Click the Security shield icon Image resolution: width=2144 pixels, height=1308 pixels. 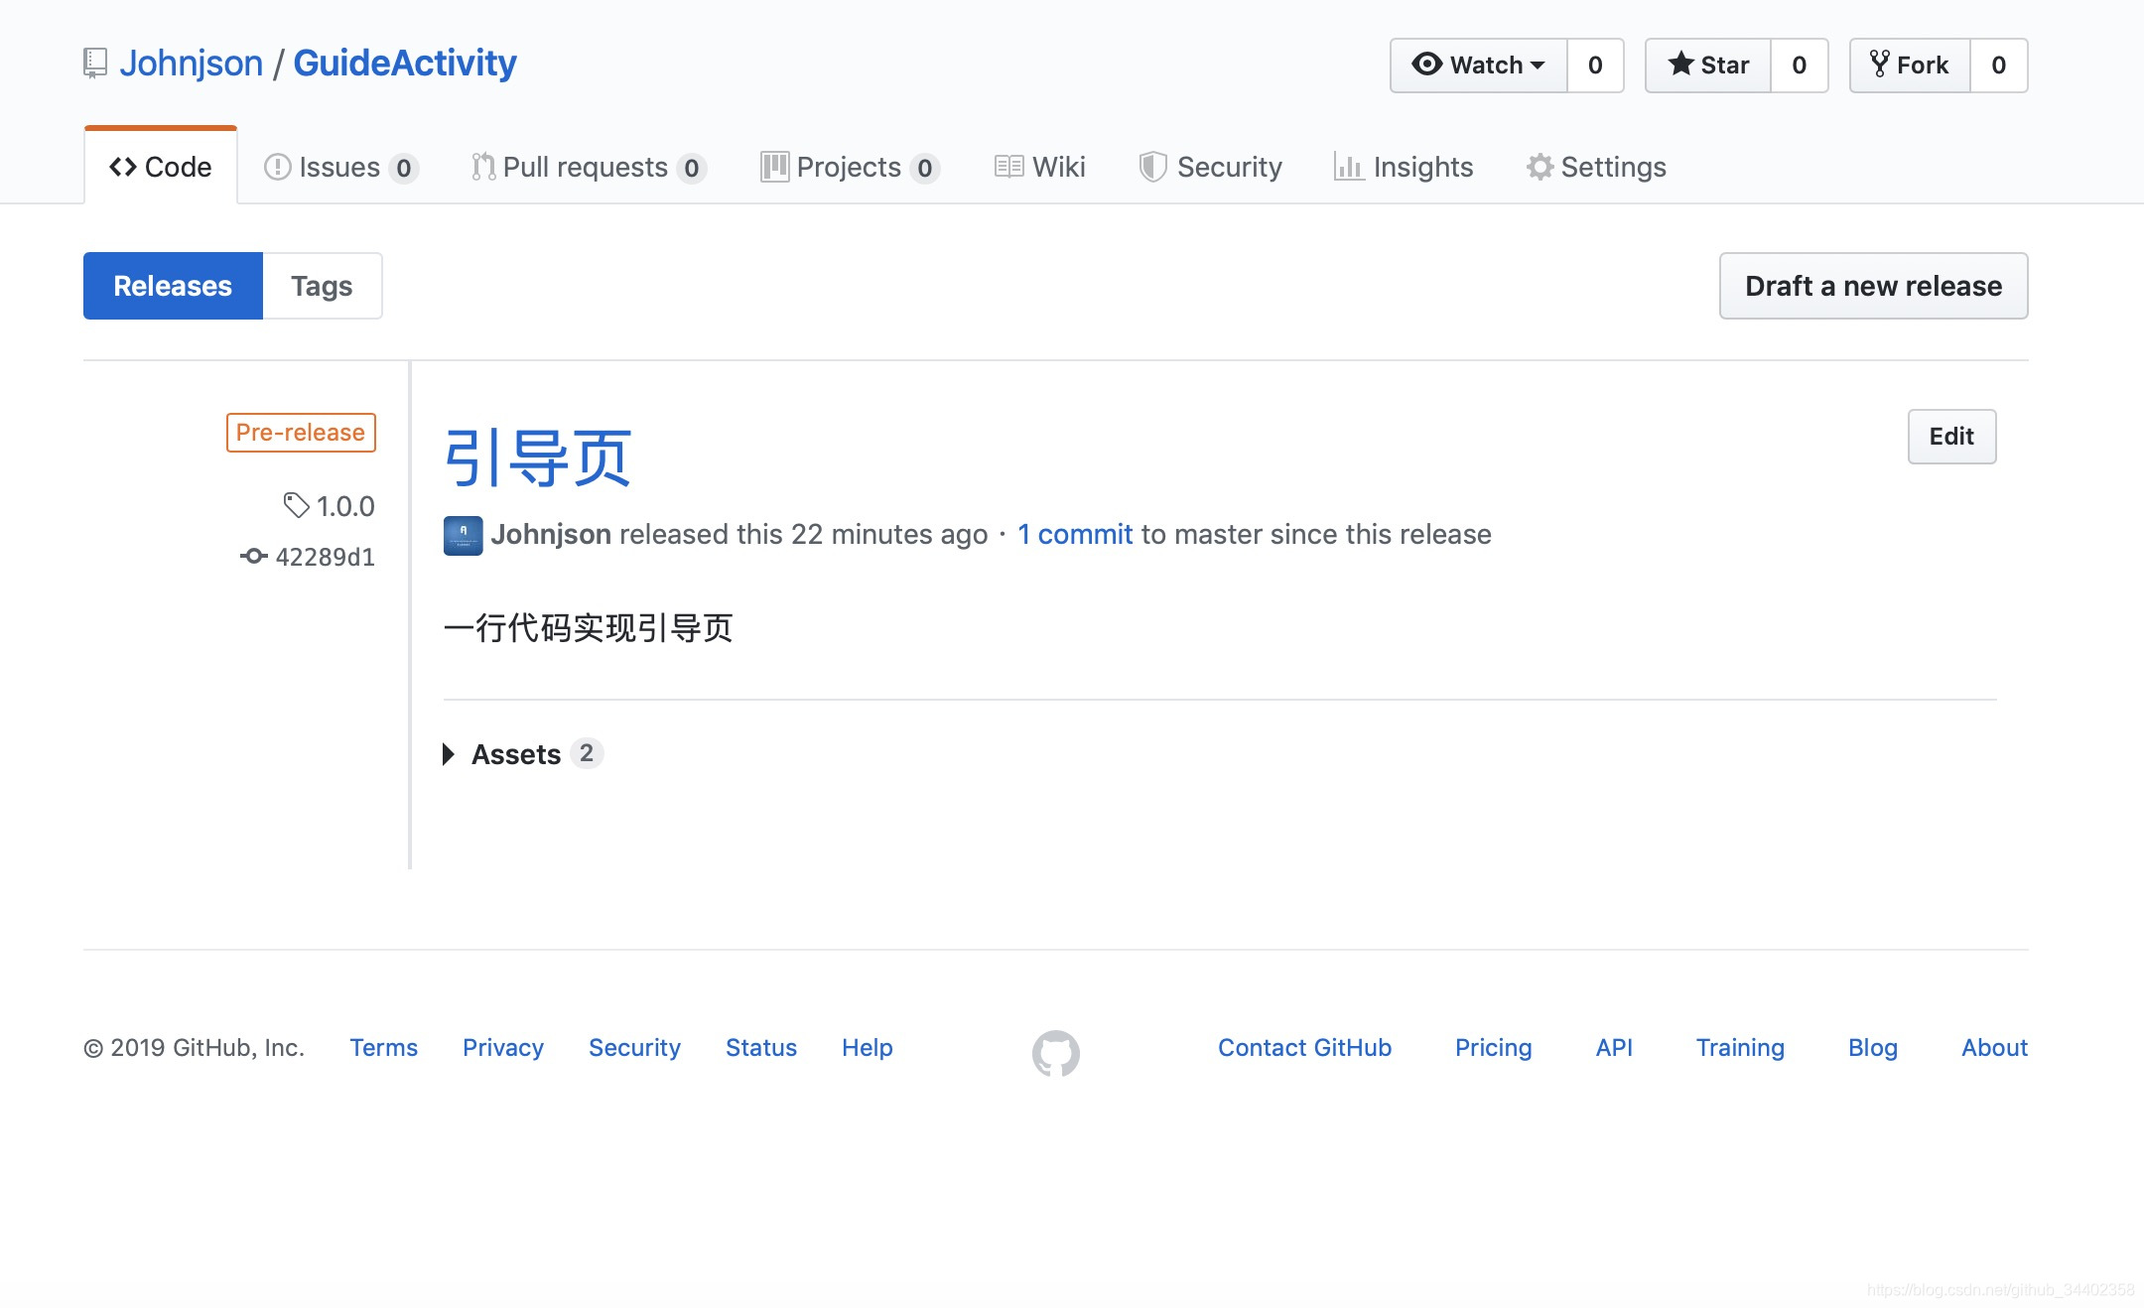pyautogui.click(x=1153, y=167)
